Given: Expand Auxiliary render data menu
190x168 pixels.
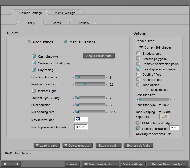Looking at the screenshot, I should (169, 134).
